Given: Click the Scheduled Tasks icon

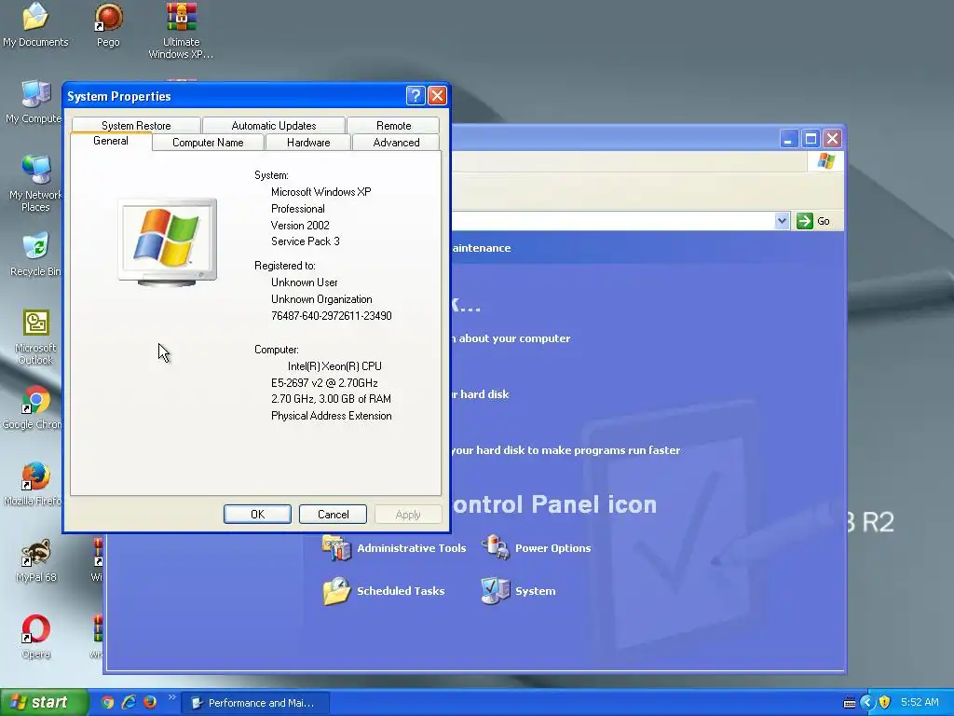Looking at the screenshot, I should (336, 590).
